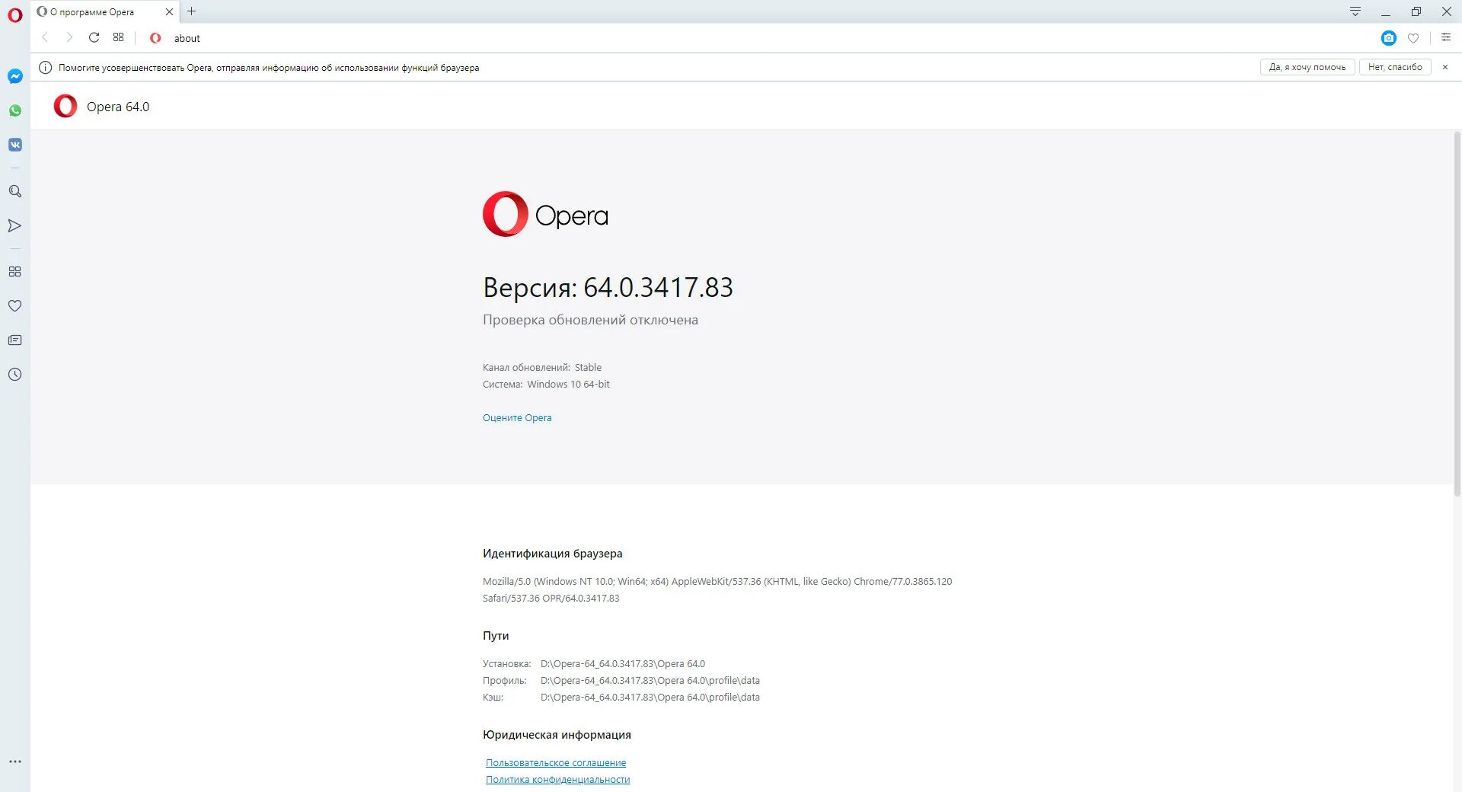Click the Opera site icon in address bar
Viewport: 1462px width, 792px height.
point(155,38)
